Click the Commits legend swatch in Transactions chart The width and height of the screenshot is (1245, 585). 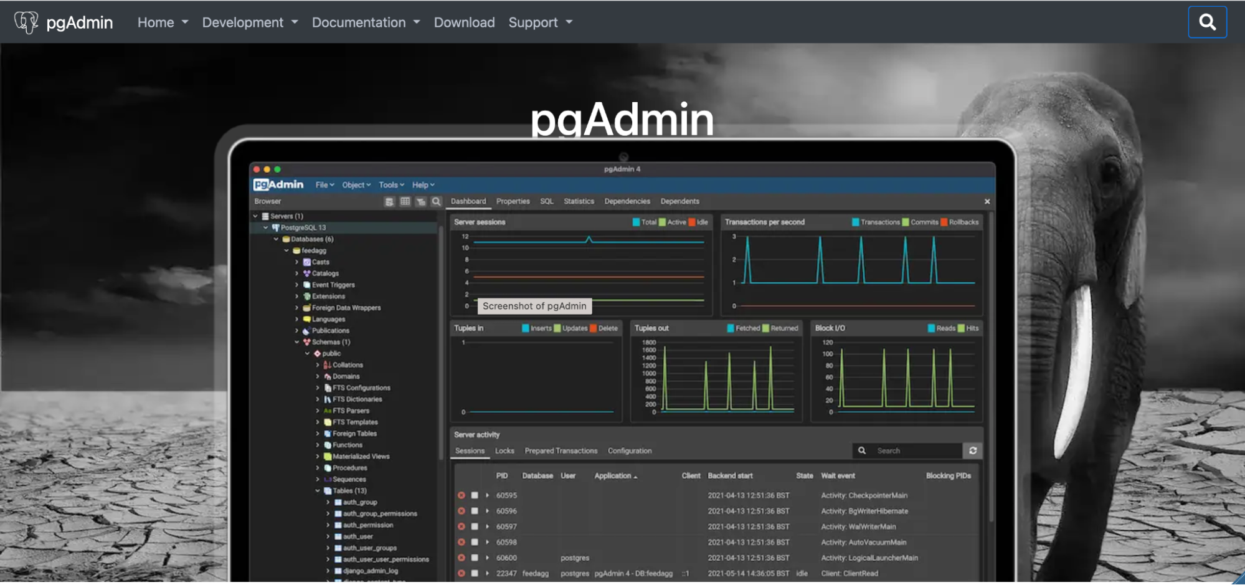(906, 222)
